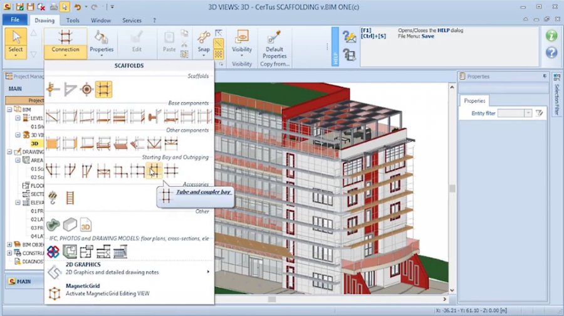Screen dimensions: 564x316
Task: Activate MagneticGrid Editing VIEW
Action: click(x=129, y=290)
